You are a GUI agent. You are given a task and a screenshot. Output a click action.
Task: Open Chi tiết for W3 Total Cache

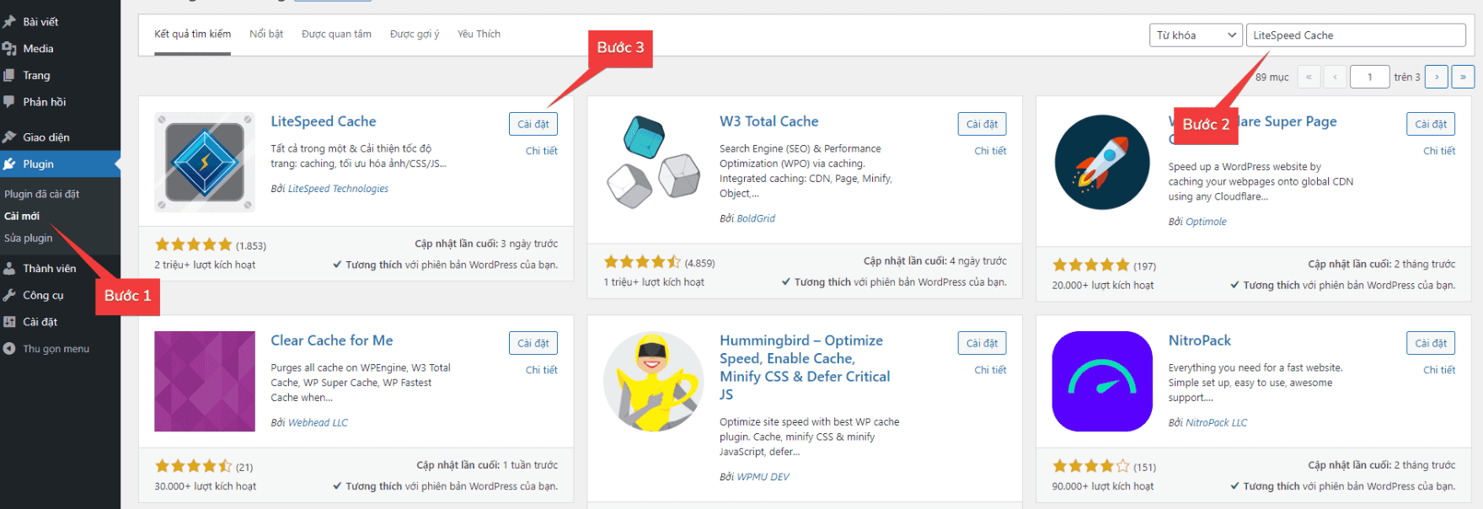pos(990,151)
